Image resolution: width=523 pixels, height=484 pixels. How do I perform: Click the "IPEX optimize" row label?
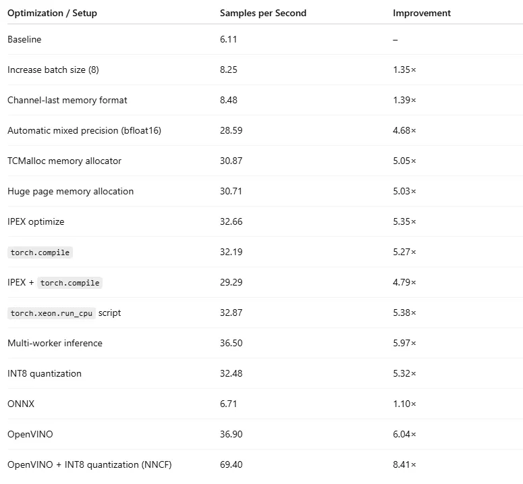pyautogui.click(x=36, y=221)
